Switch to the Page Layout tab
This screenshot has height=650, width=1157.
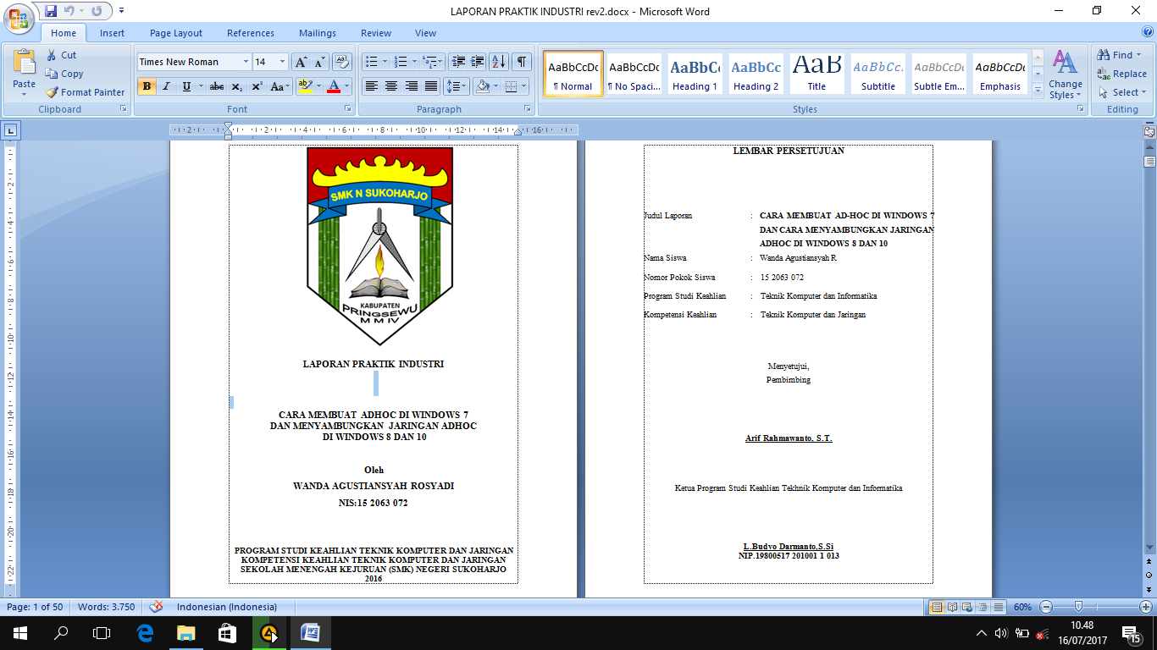176,33
